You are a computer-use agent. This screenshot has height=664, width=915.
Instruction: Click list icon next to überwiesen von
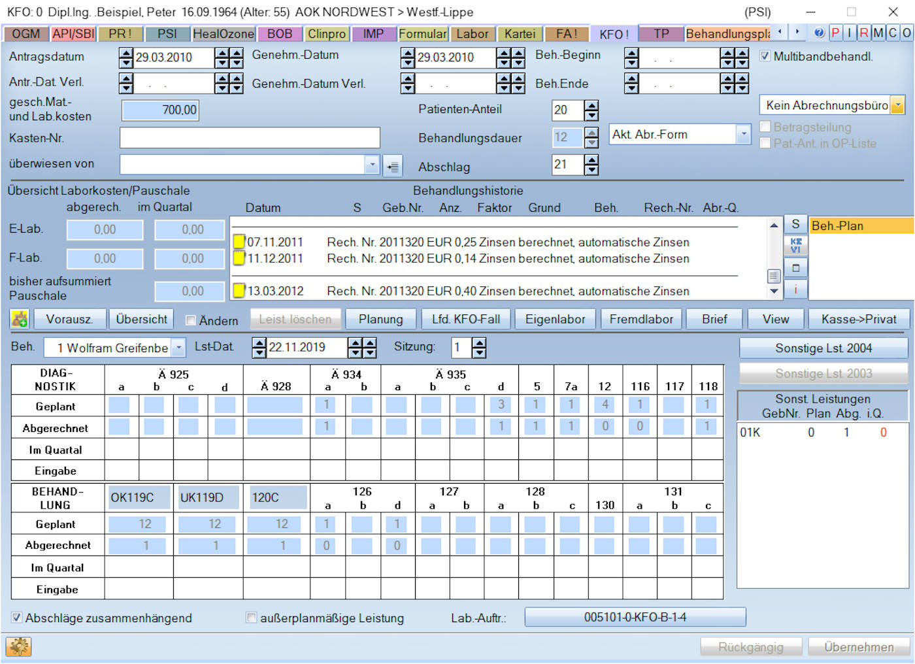[392, 166]
